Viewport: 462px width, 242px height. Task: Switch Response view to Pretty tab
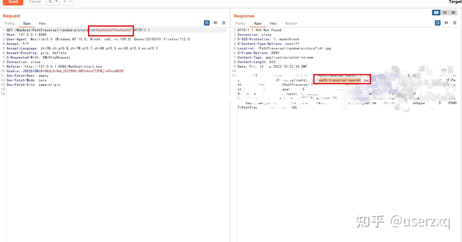pyautogui.click(x=240, y=23)
